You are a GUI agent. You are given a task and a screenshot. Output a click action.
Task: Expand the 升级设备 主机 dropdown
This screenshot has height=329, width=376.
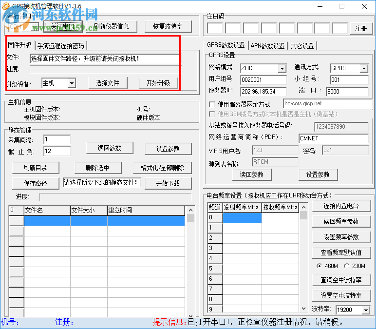point(72,83)
